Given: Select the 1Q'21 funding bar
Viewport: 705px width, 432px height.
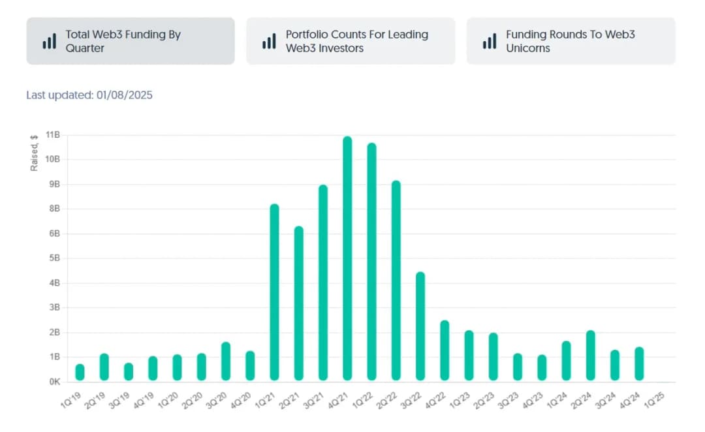Looking at the screenshot, I should tap(274, 292).
